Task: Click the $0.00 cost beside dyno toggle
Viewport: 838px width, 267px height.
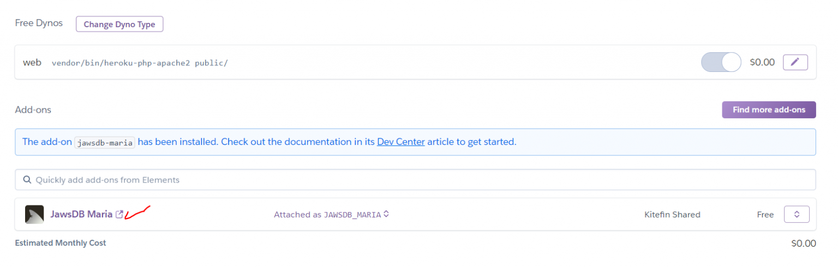Action: click(762, 62)
